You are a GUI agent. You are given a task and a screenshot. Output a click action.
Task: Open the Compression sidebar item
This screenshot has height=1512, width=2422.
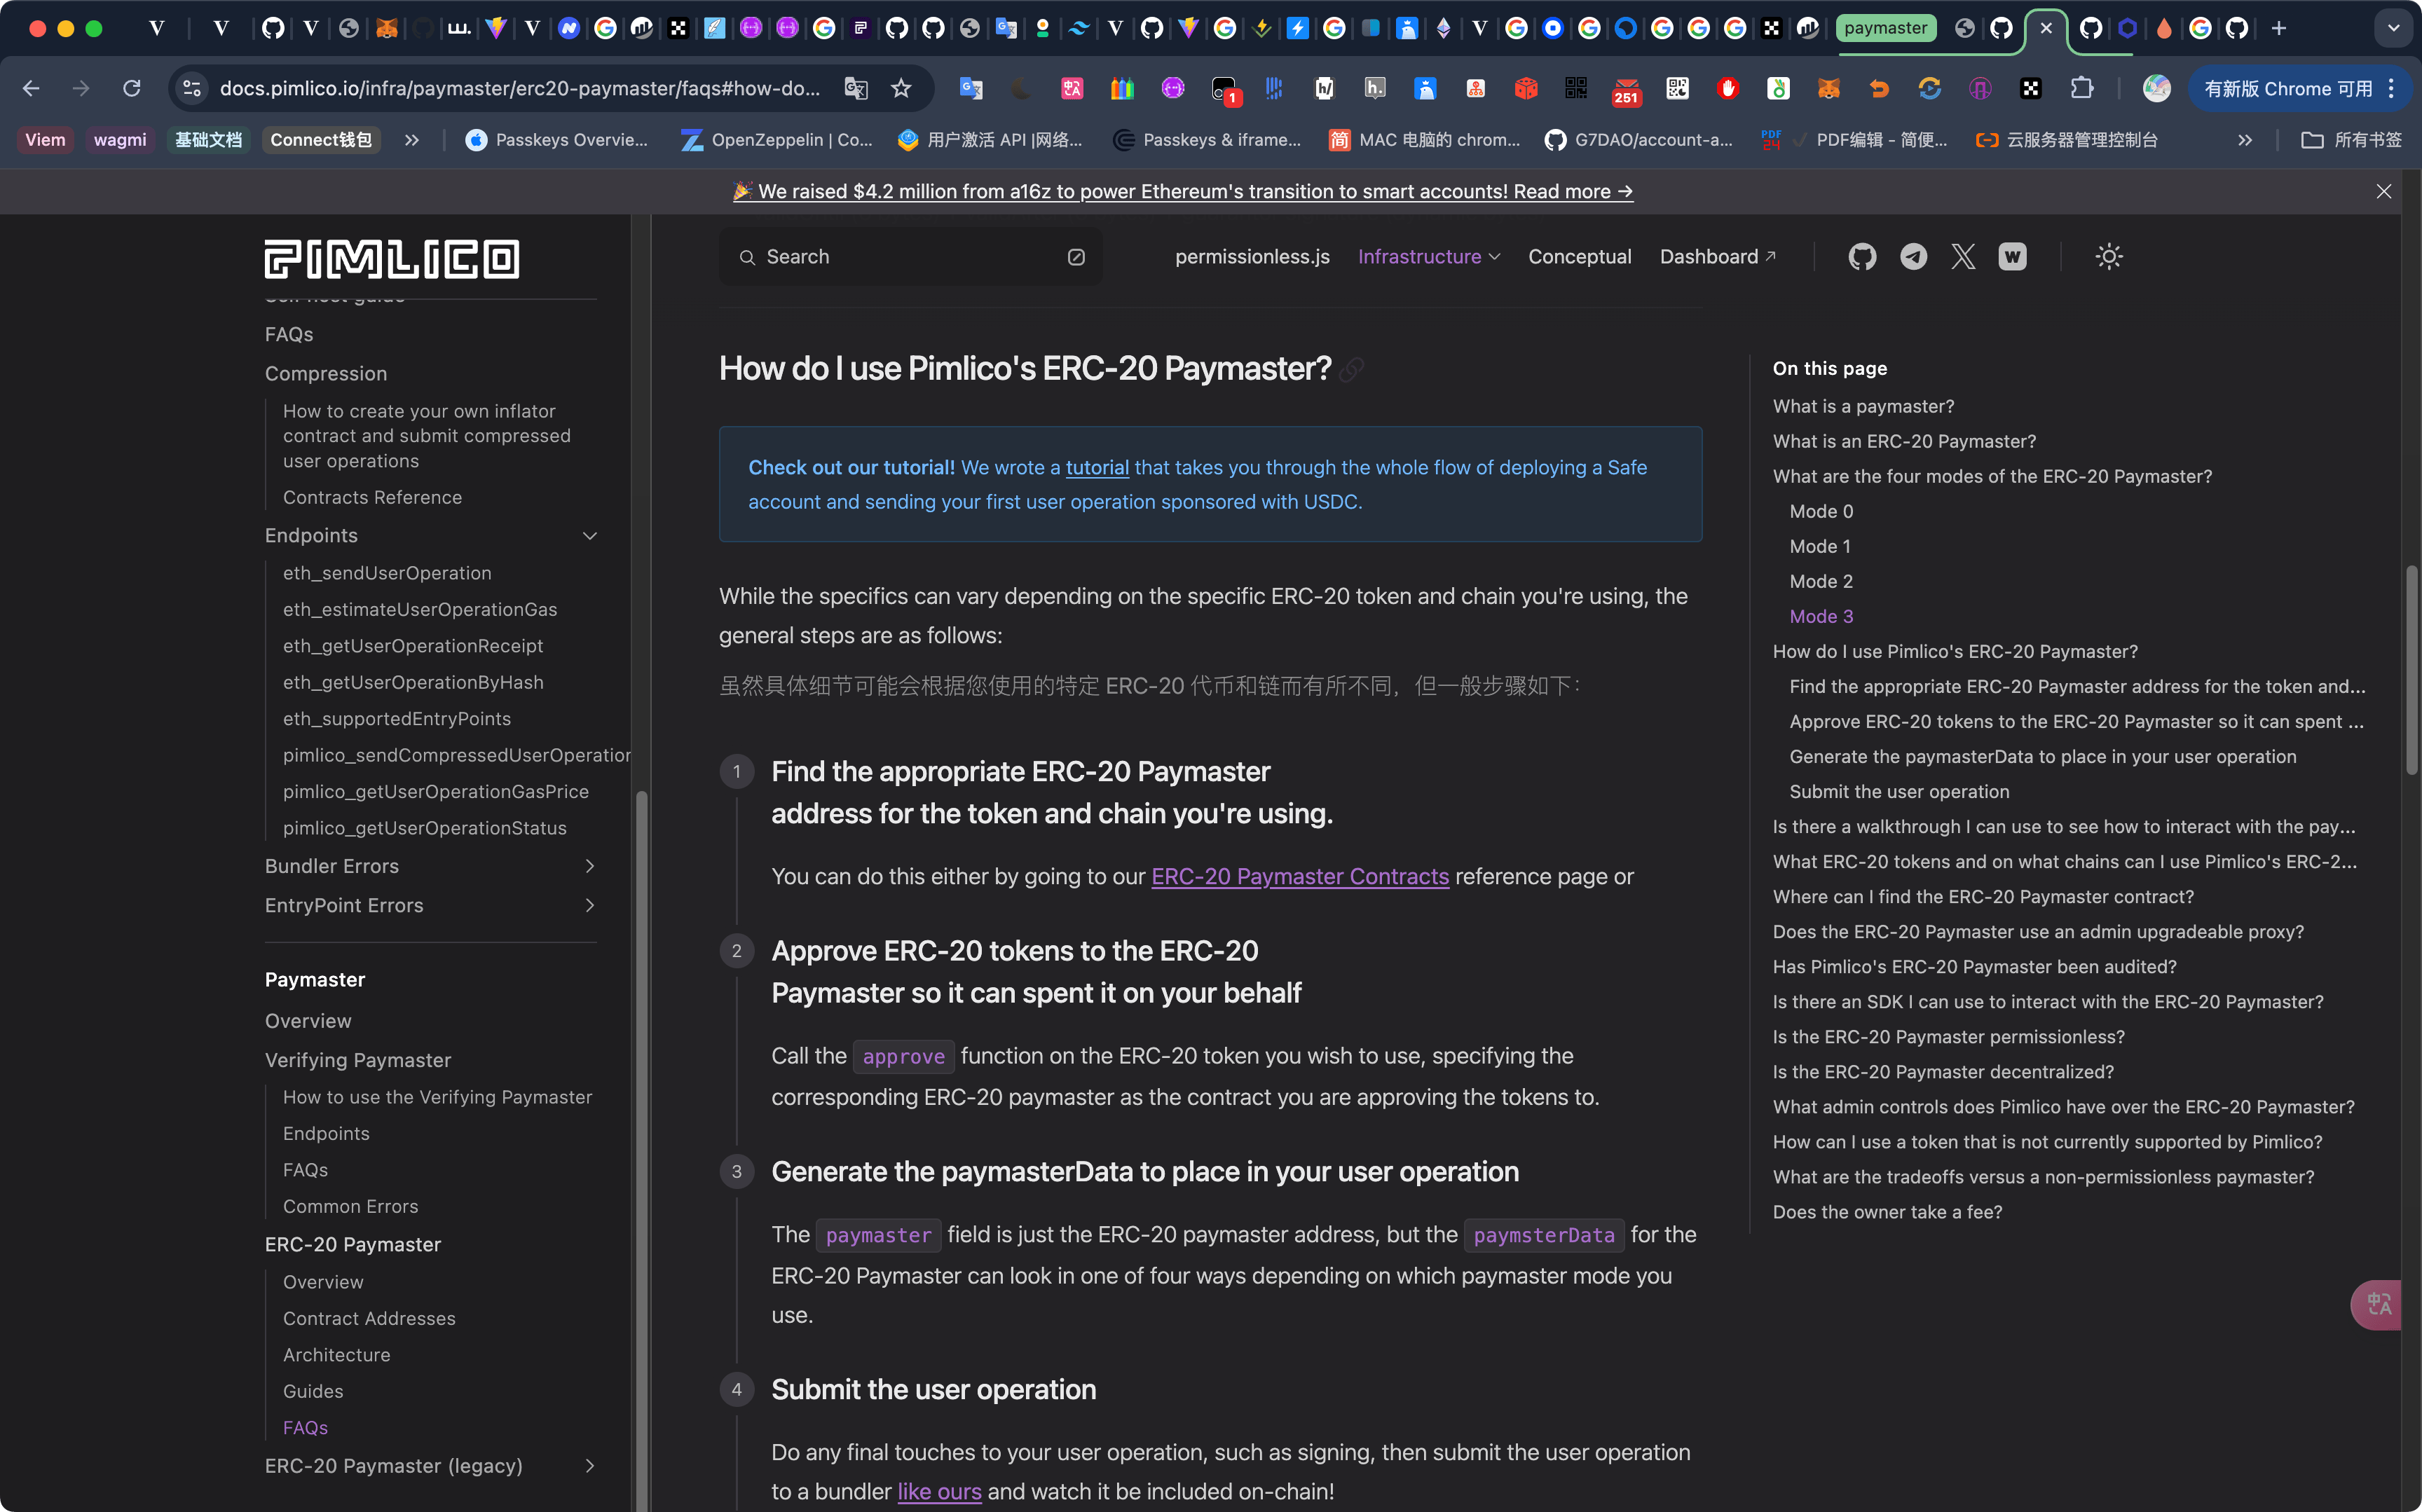(x=326, y=373)
